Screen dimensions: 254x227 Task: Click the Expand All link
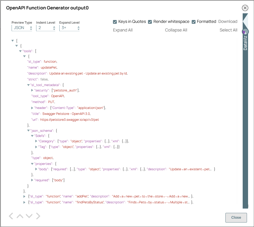click(x=123, y=30)
